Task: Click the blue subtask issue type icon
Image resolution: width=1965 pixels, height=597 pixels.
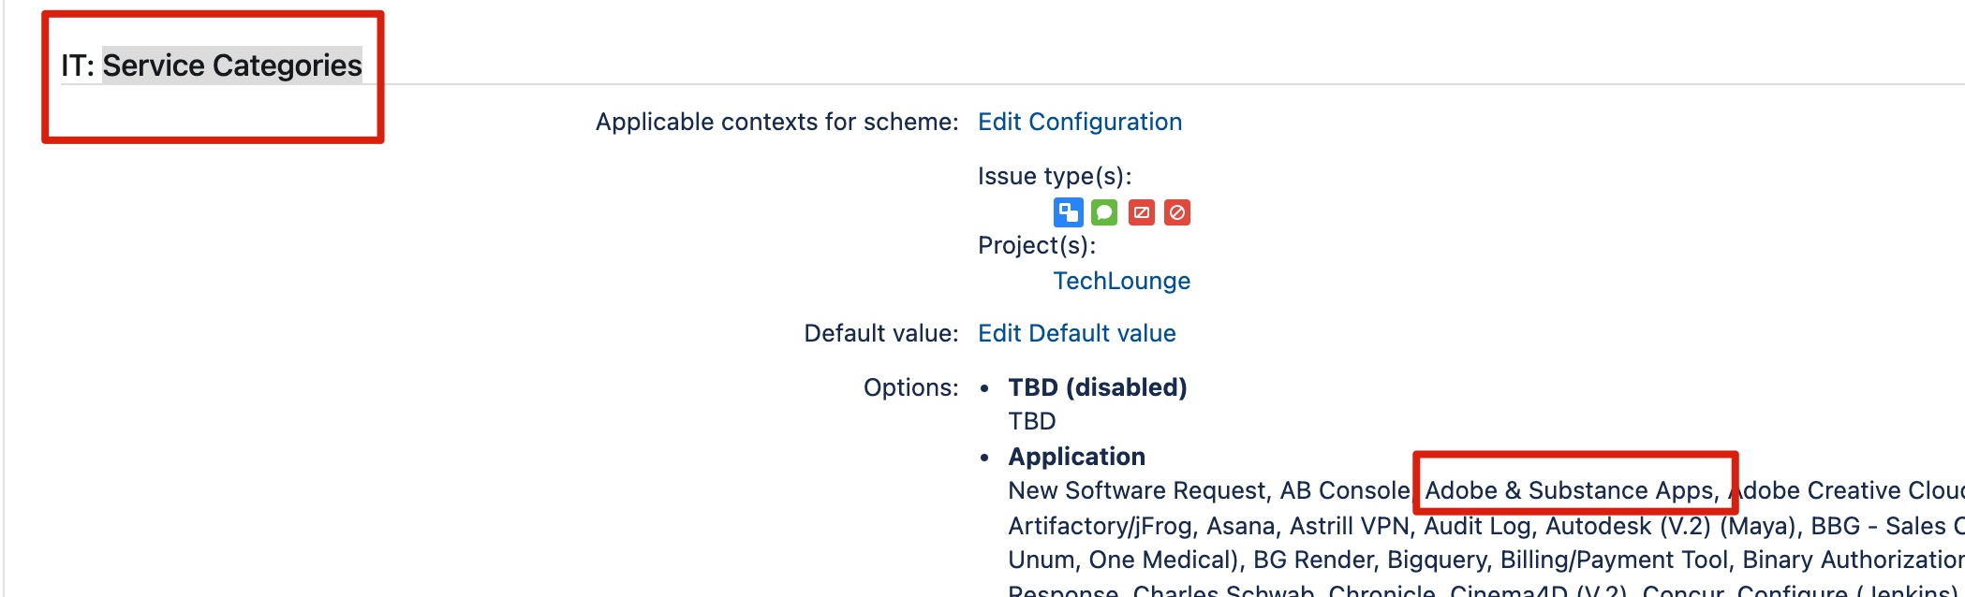Action: (1068, 212)
